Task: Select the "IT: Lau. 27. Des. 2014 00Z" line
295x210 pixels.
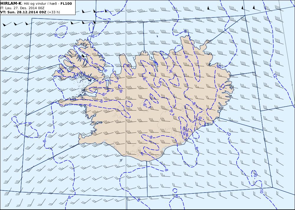Action: tap(22, 8)
